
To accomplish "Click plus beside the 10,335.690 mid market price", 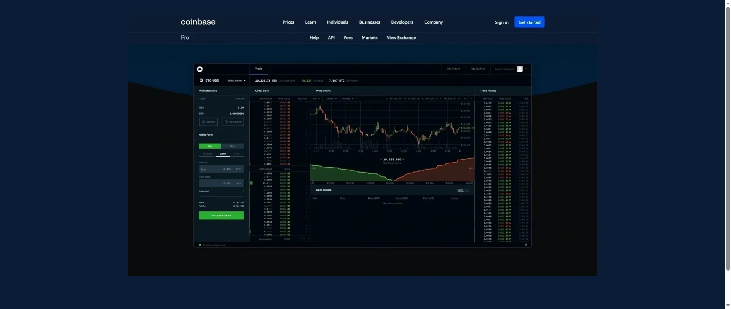I will click(x=403, y=159).
